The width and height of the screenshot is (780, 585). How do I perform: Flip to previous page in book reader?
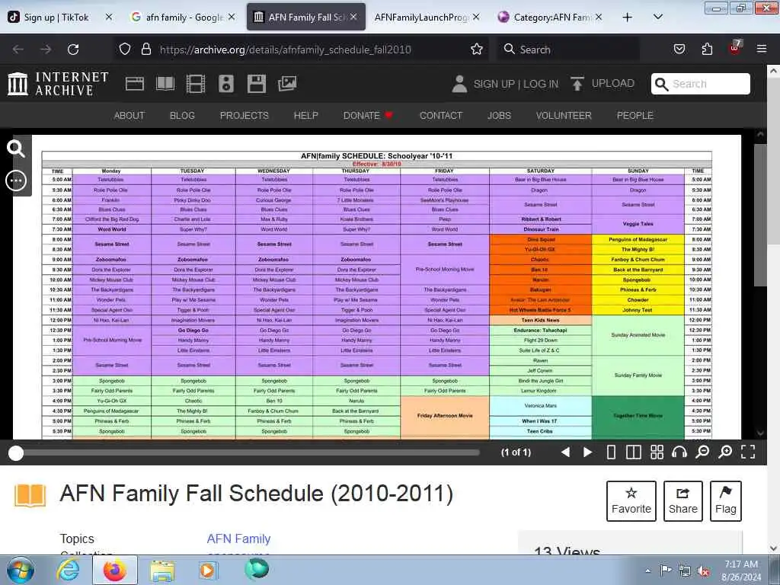[x=565, y=452]
